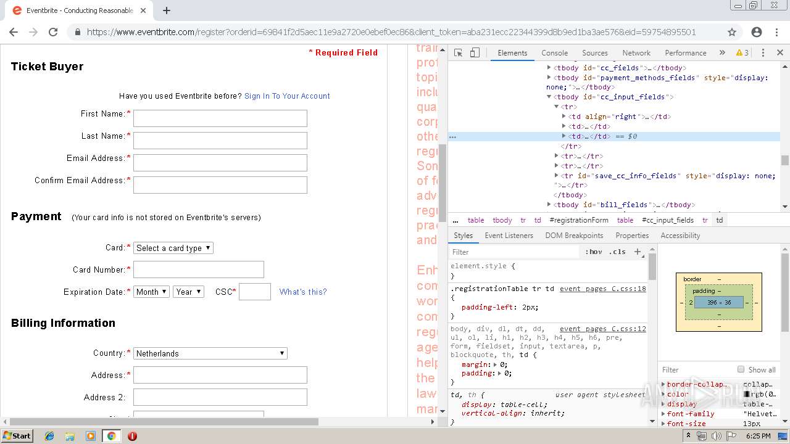
Task: Click the Sign In To Your Account link
Action: (x=287, y=96)
